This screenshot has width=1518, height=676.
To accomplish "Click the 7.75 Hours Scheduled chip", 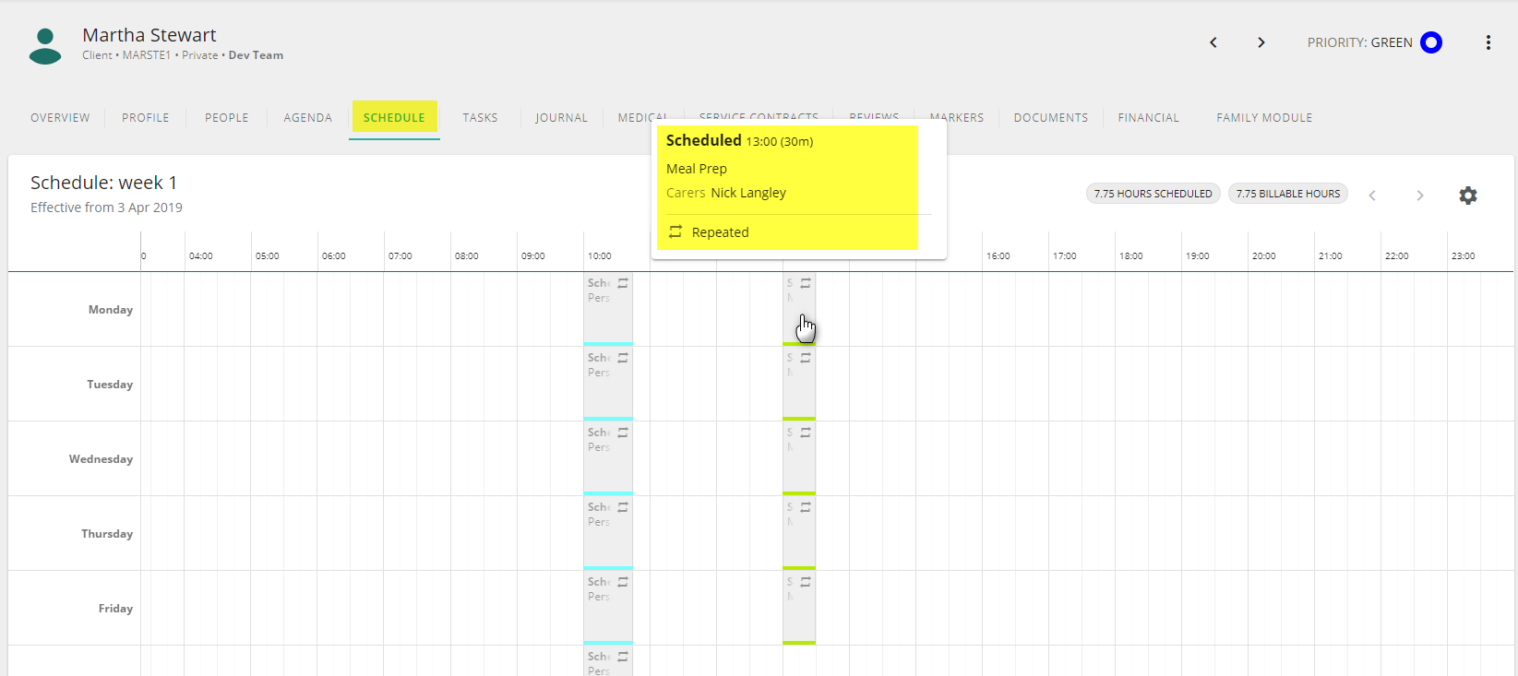I will click(x=1153, y=194).
